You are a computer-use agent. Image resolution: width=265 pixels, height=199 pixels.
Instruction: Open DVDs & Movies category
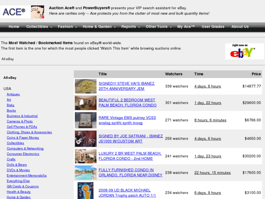(18, 170)
